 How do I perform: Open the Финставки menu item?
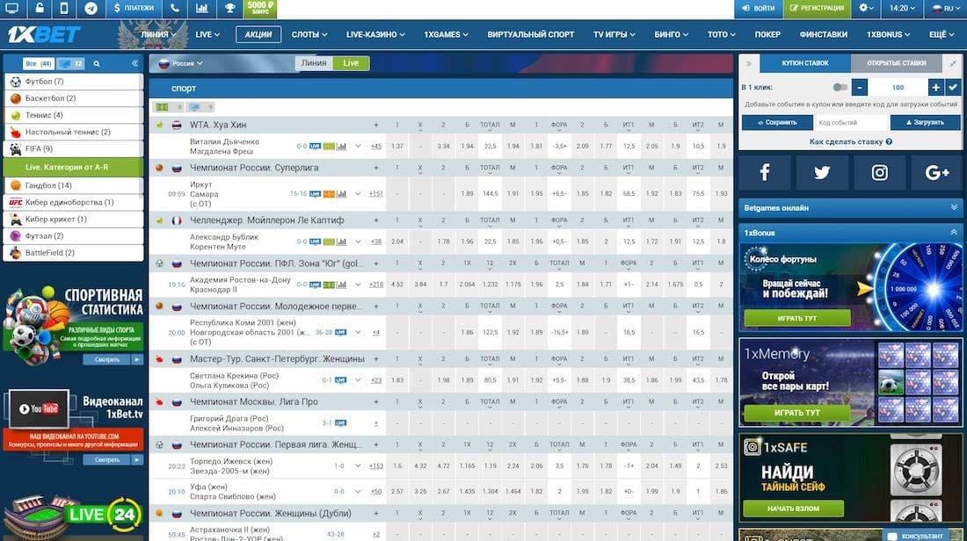pyautogui.click(x=824, y=34)
